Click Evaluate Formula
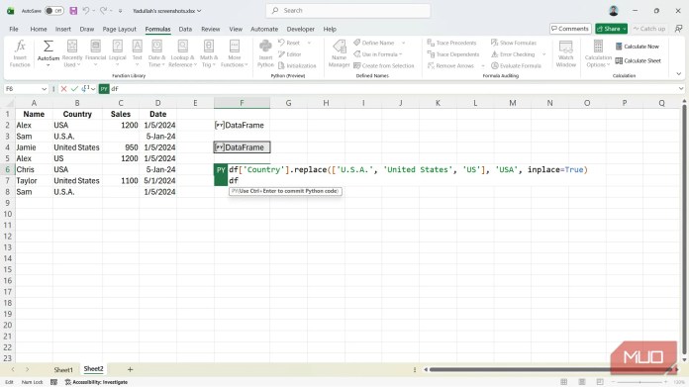 click(517, 65)
